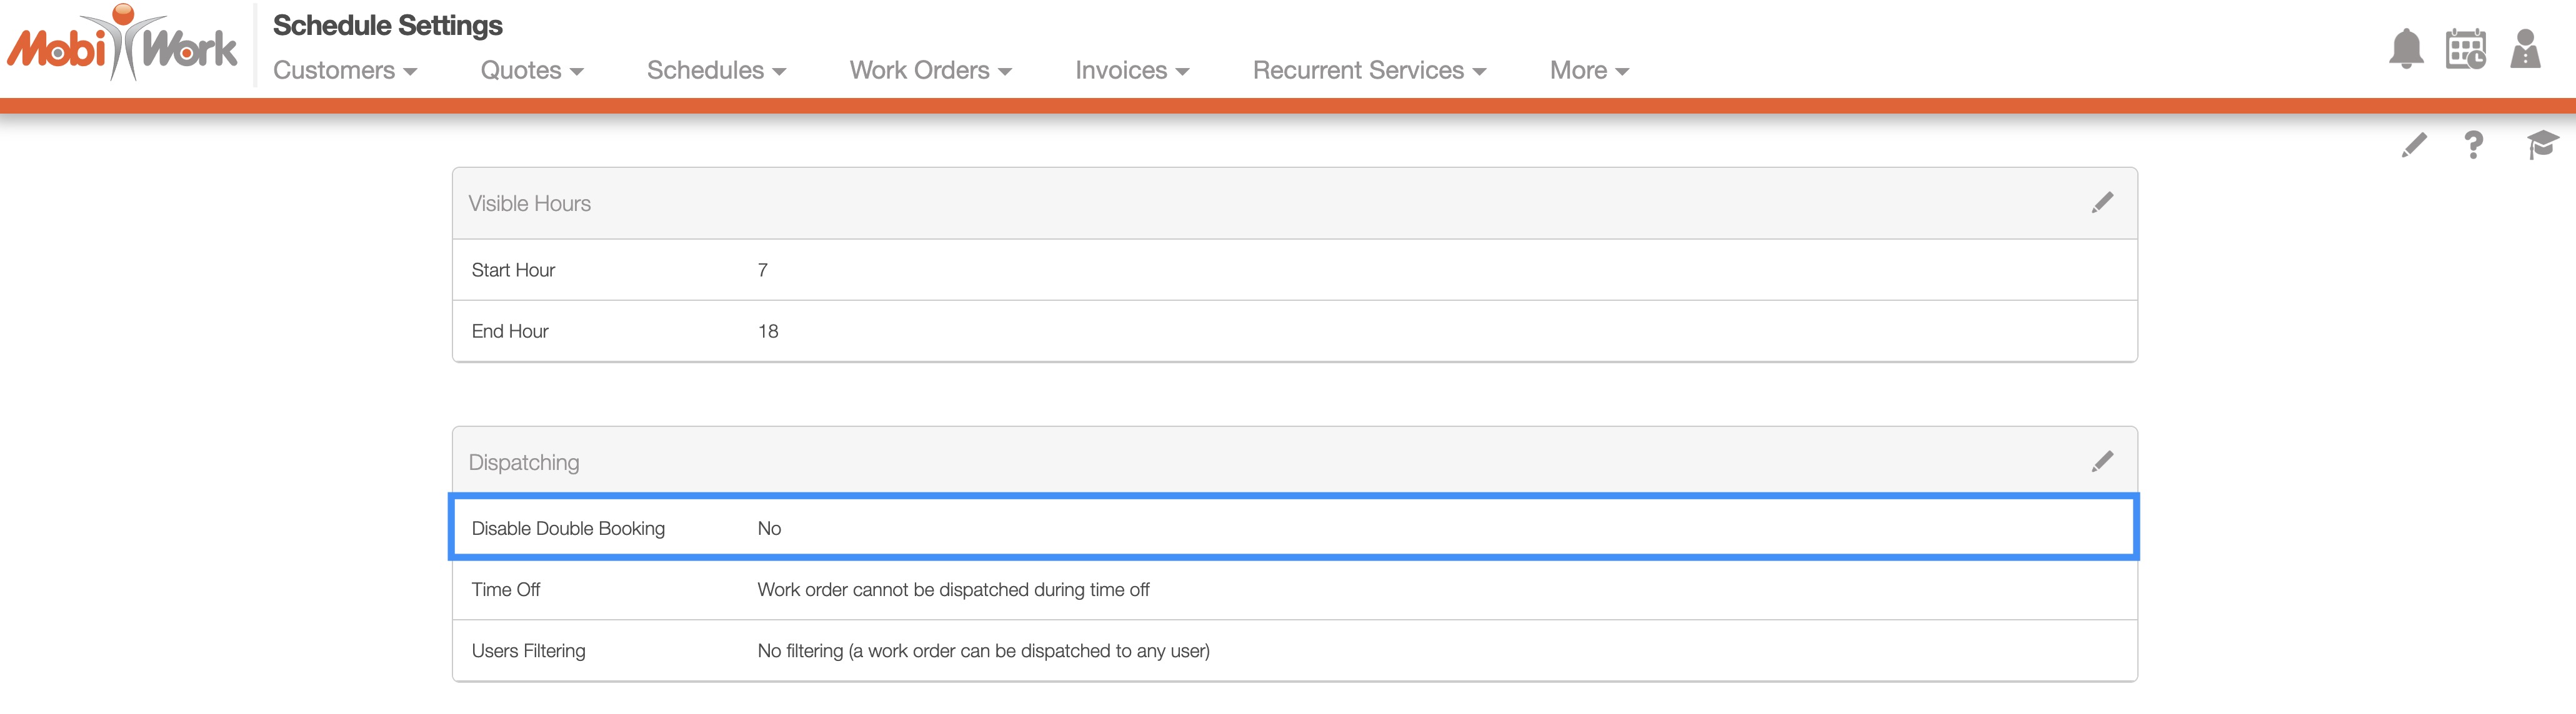Image resolution: width=2576 pixels, height=714 pixels.
Task: Open the Work Orders menu
Action: 930,71
